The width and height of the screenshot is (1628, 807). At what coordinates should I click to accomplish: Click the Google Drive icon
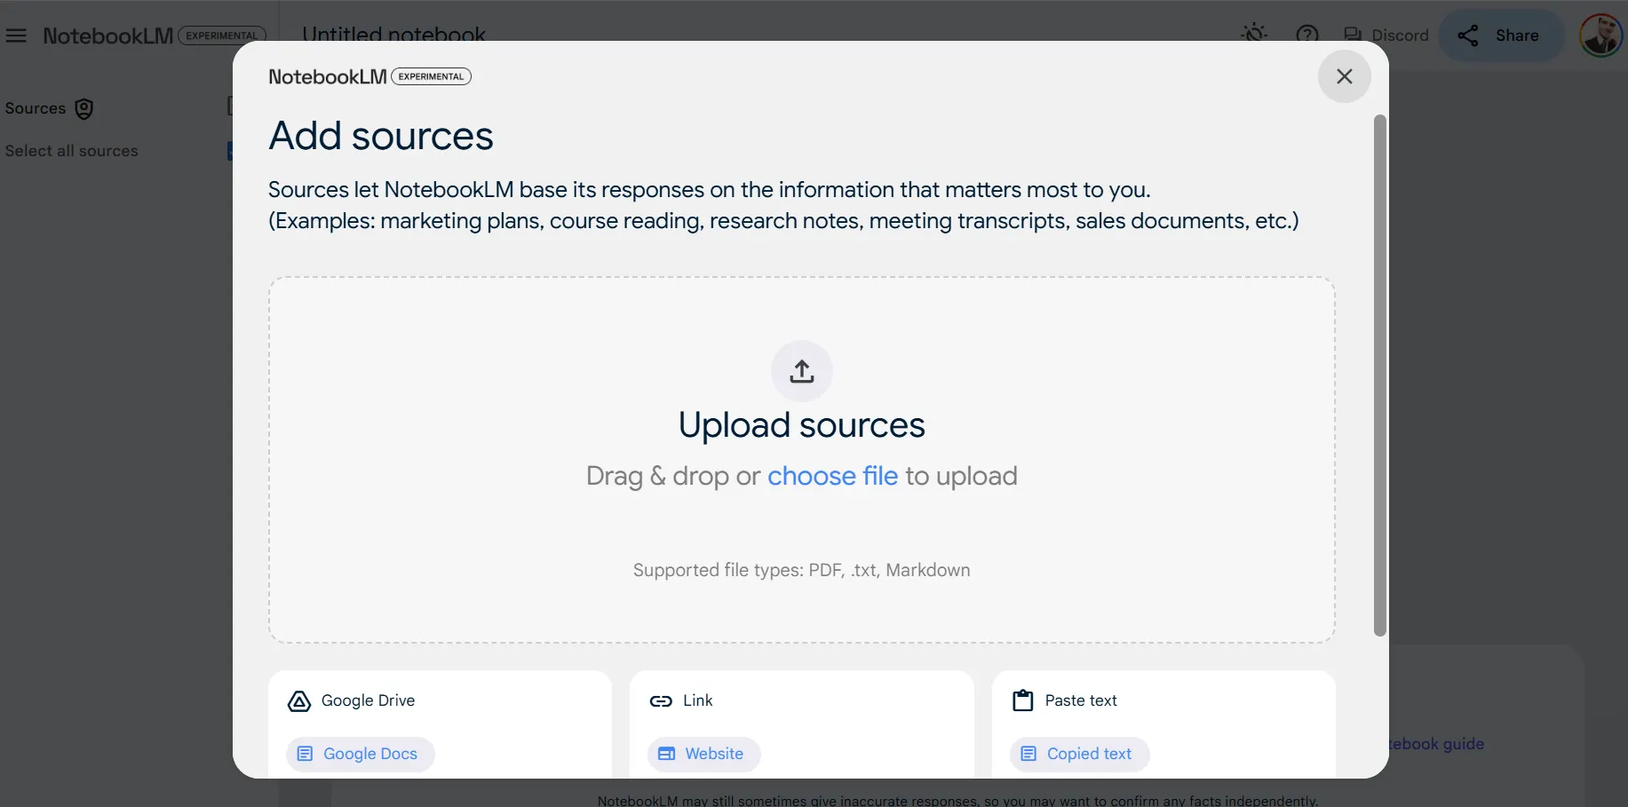[299, 701]
